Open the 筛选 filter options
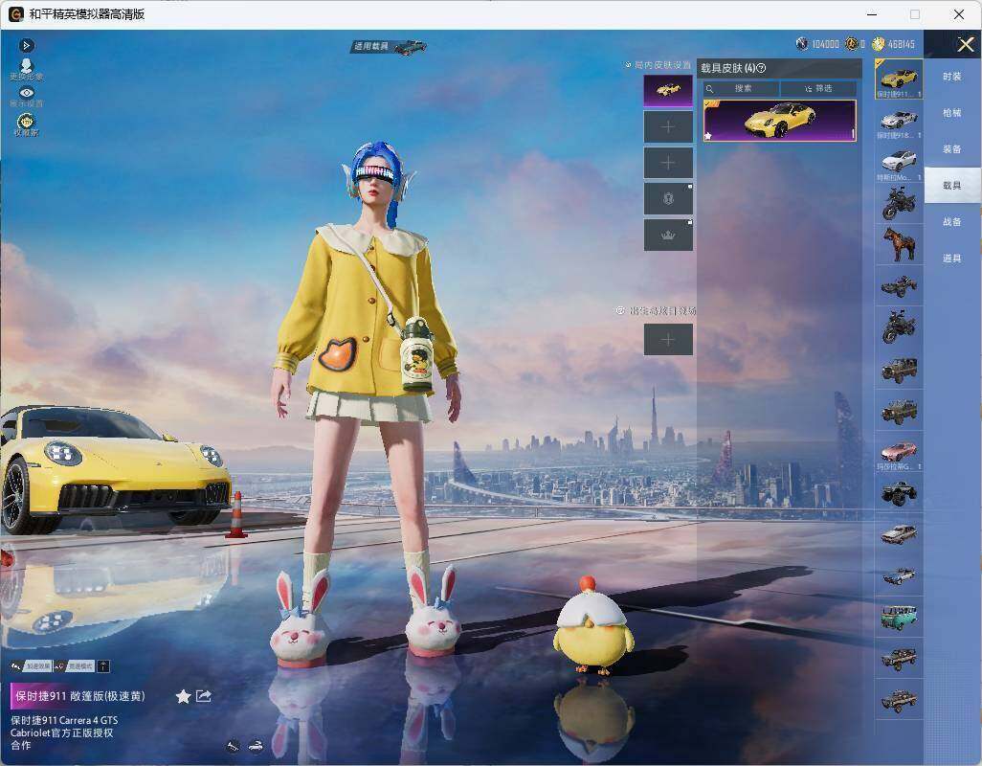This screenshot has height=766, width=982. 818,88
